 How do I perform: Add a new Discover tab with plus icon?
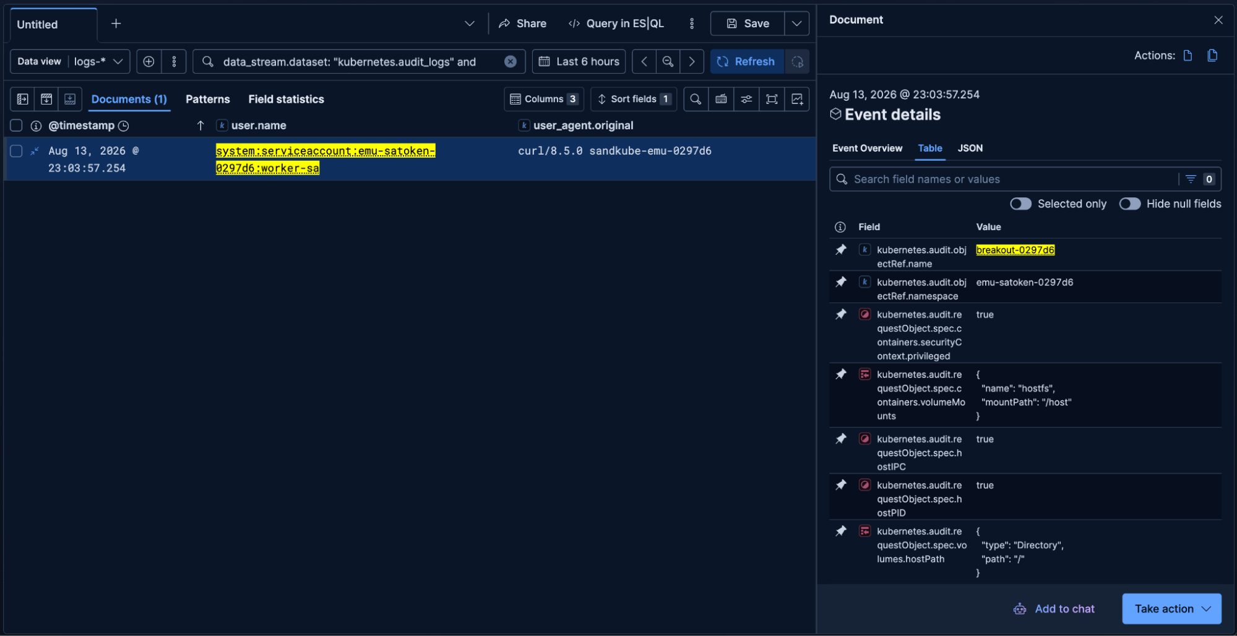coord(116,24)
